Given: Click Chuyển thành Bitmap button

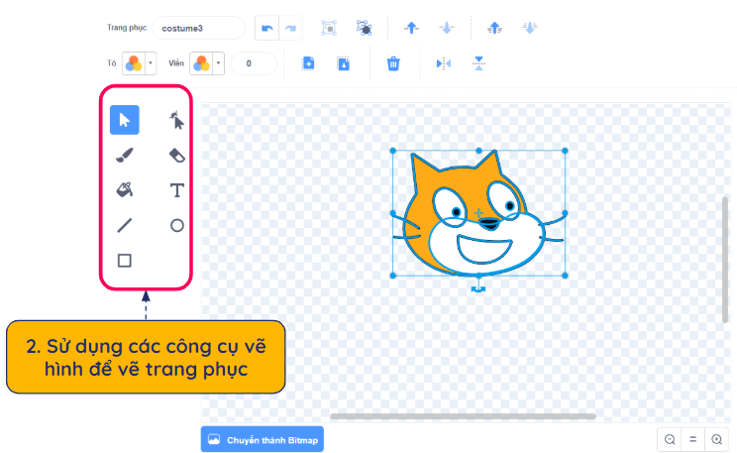Looking at the screenshot, I should [x=263, y=439].
